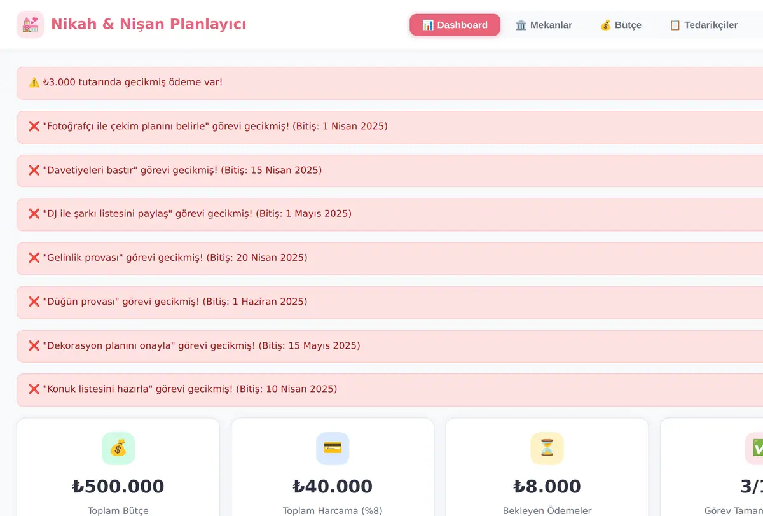Click the hourglass icon on Bekleyen Ödemeler card
The image size is (763, 516).
(547, 449)
